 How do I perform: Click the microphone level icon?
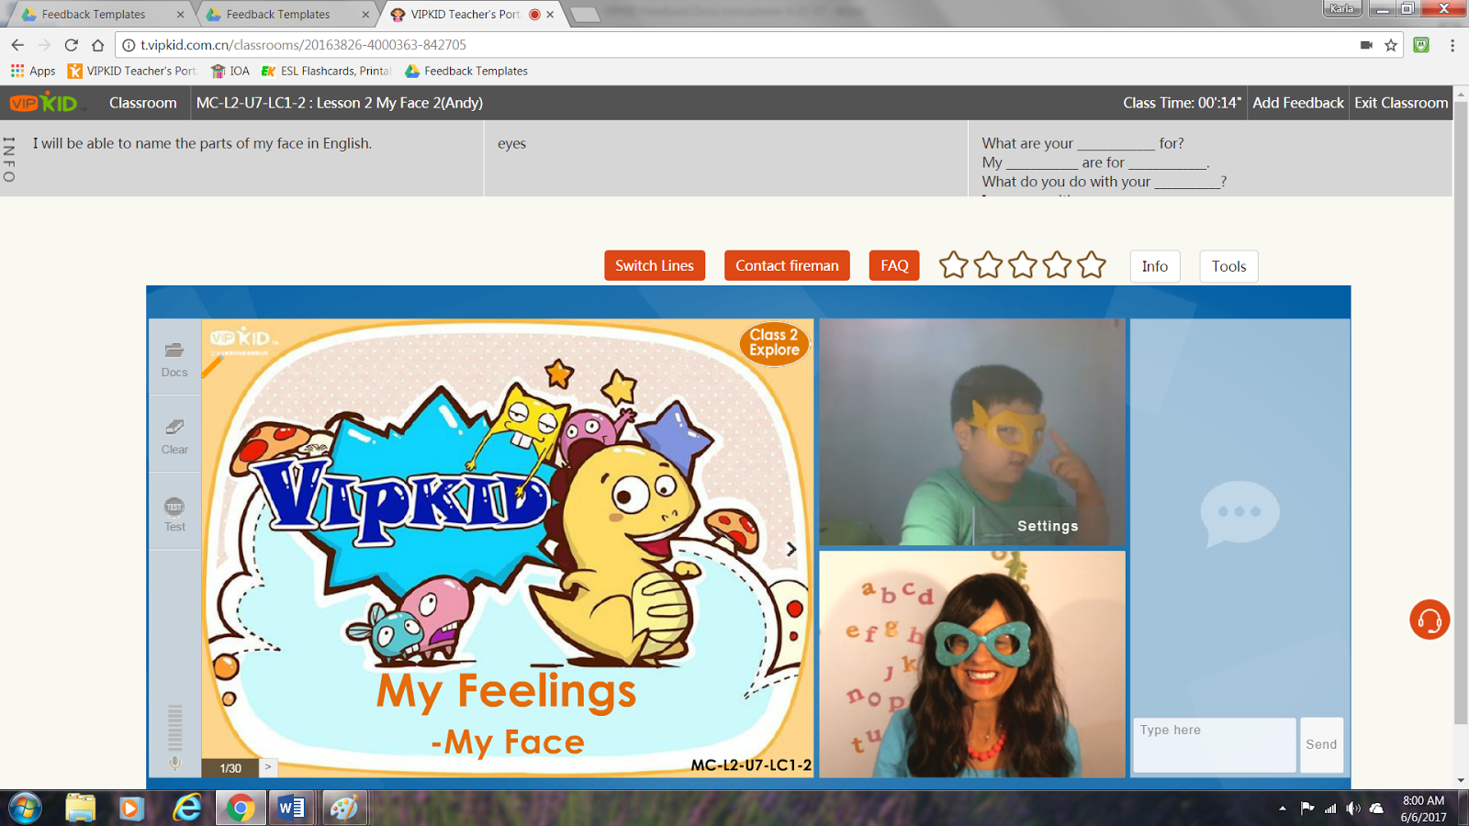click(x=174, y=763)
